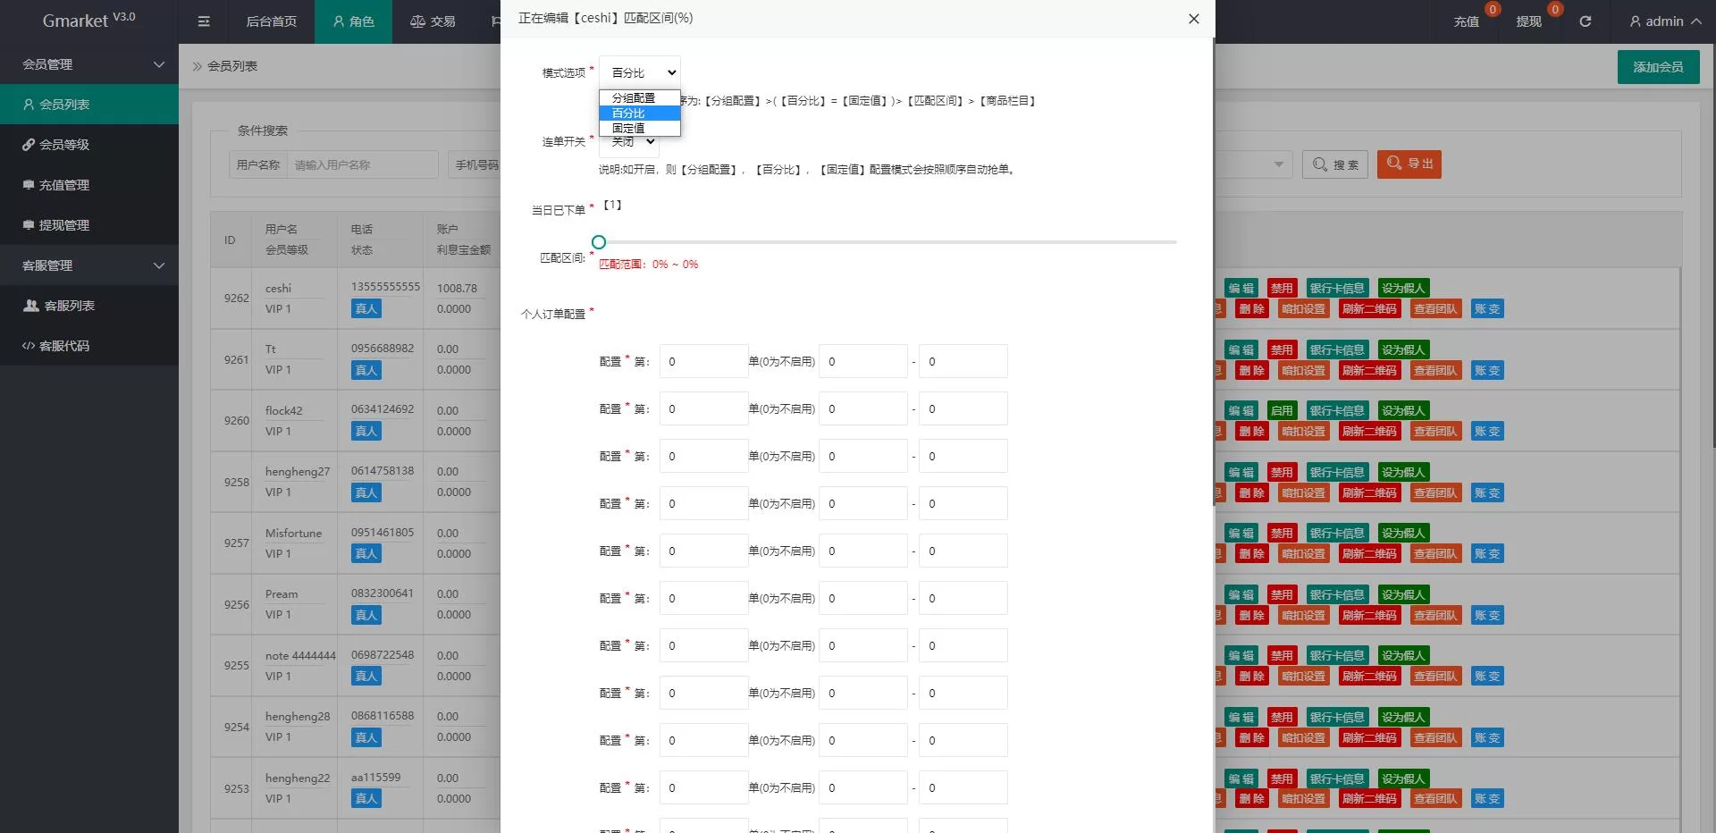1716x833 pixels.
Task: Collapse the sidebar with the hamburger icon
Action: tap(204, 21)
